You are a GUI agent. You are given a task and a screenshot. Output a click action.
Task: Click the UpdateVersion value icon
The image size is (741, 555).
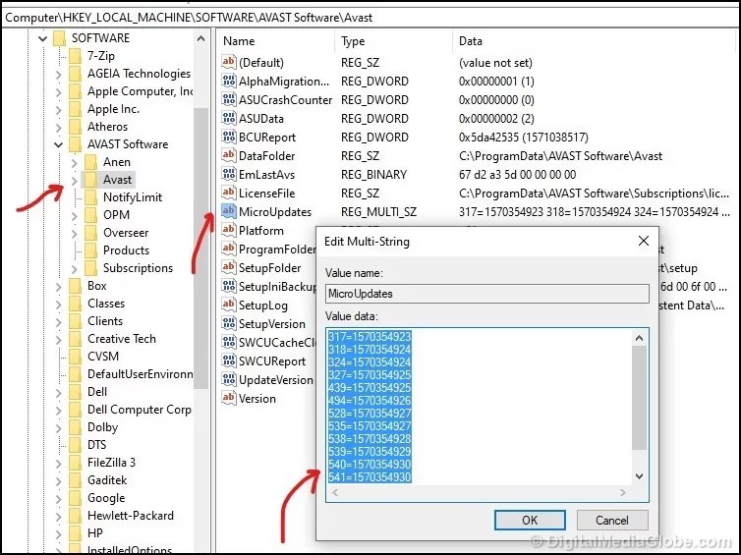click(x=229, y=379)
